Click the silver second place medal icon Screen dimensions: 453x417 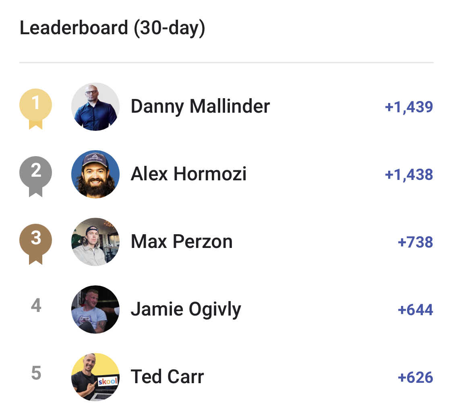pyautogui.click(x=35, y=176)
